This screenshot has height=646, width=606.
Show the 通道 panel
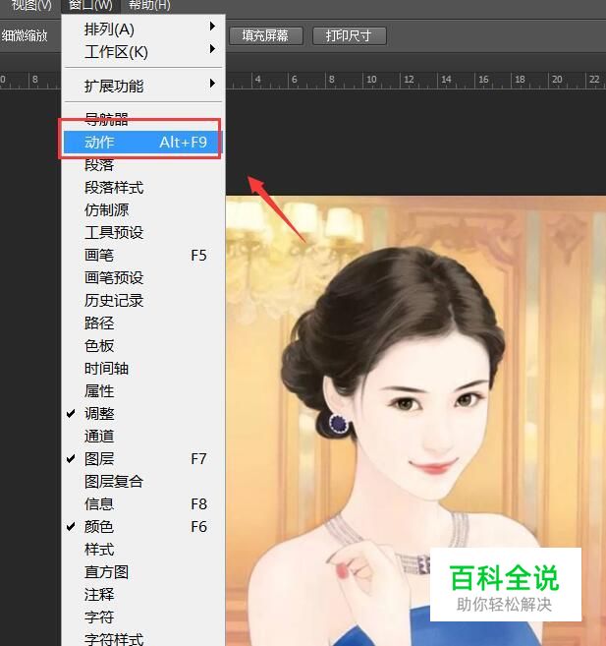tap(143, 436)
